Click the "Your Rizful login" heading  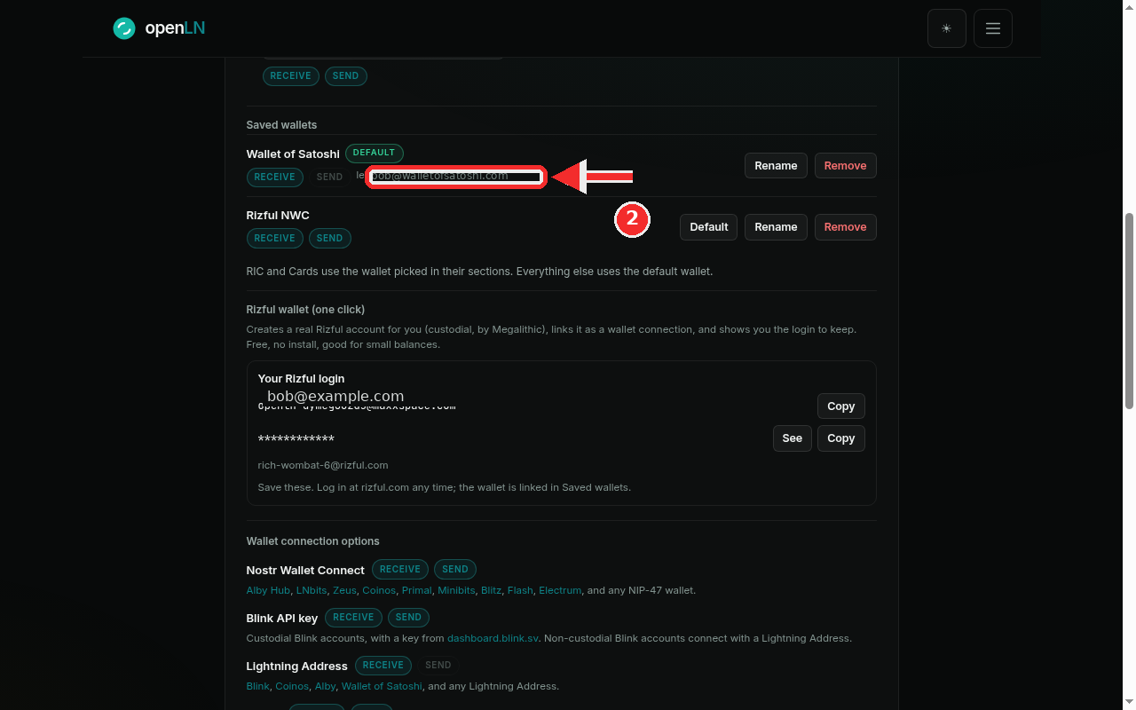[301, 379]
